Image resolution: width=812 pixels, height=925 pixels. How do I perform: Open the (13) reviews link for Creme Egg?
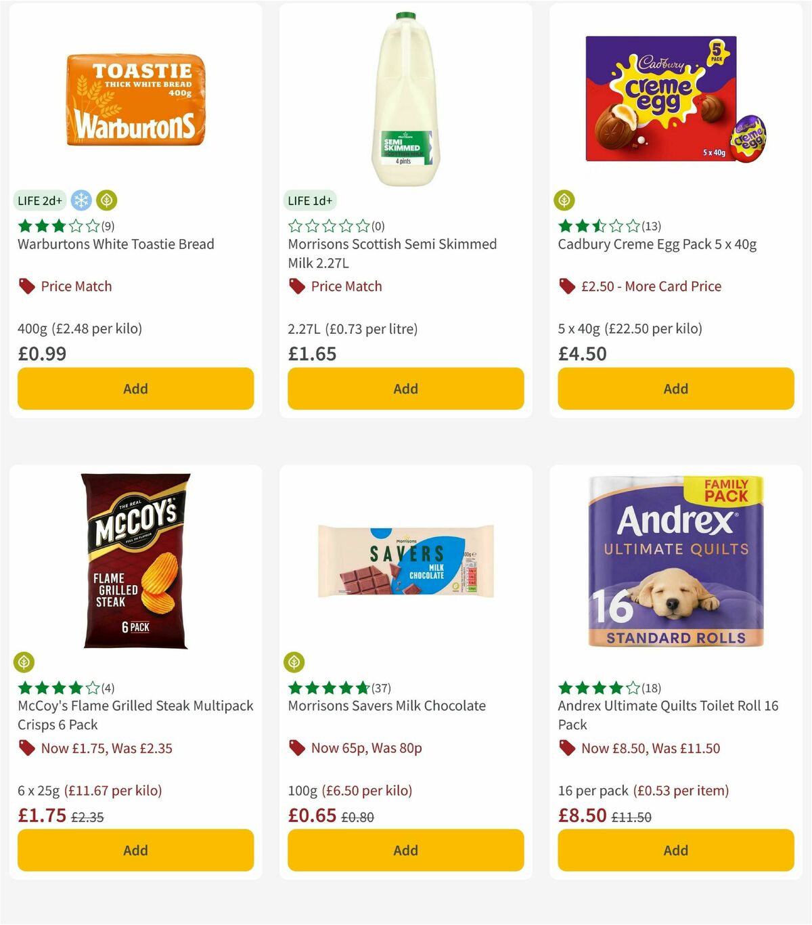point(651,226)
